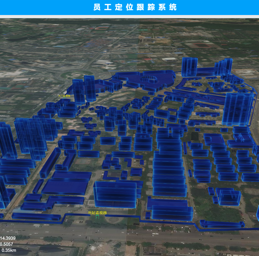Image resolution: width=259 pixels, height=256 pixels.
Task: Select the tall stacked building column in center
Action: (169, 163)
